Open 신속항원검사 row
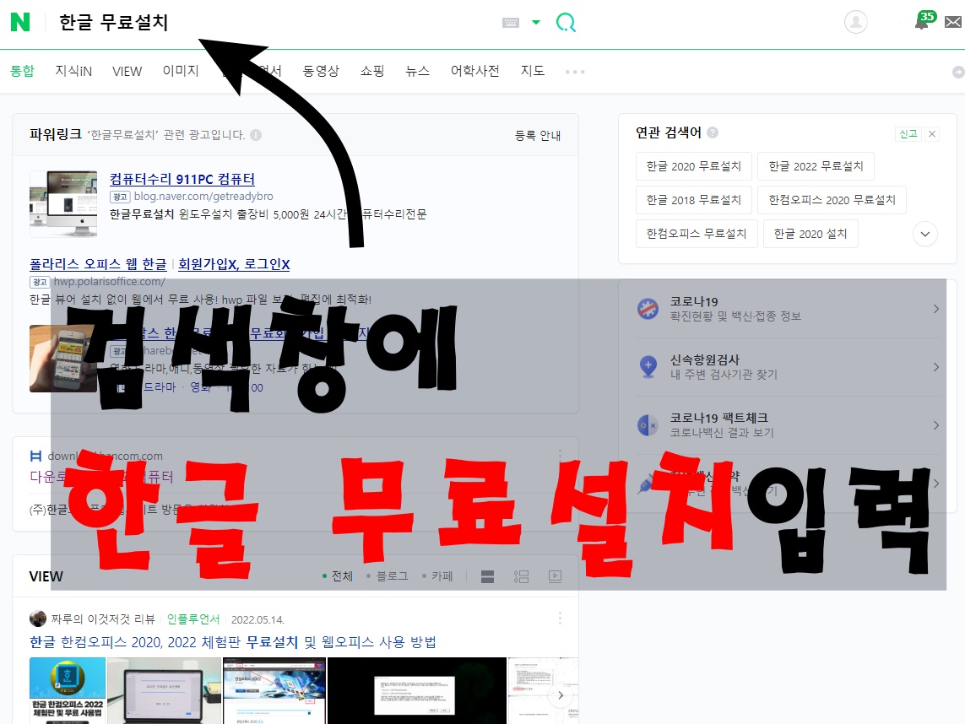This screenshot has height=724, width=965. click(x=787, y=367)
